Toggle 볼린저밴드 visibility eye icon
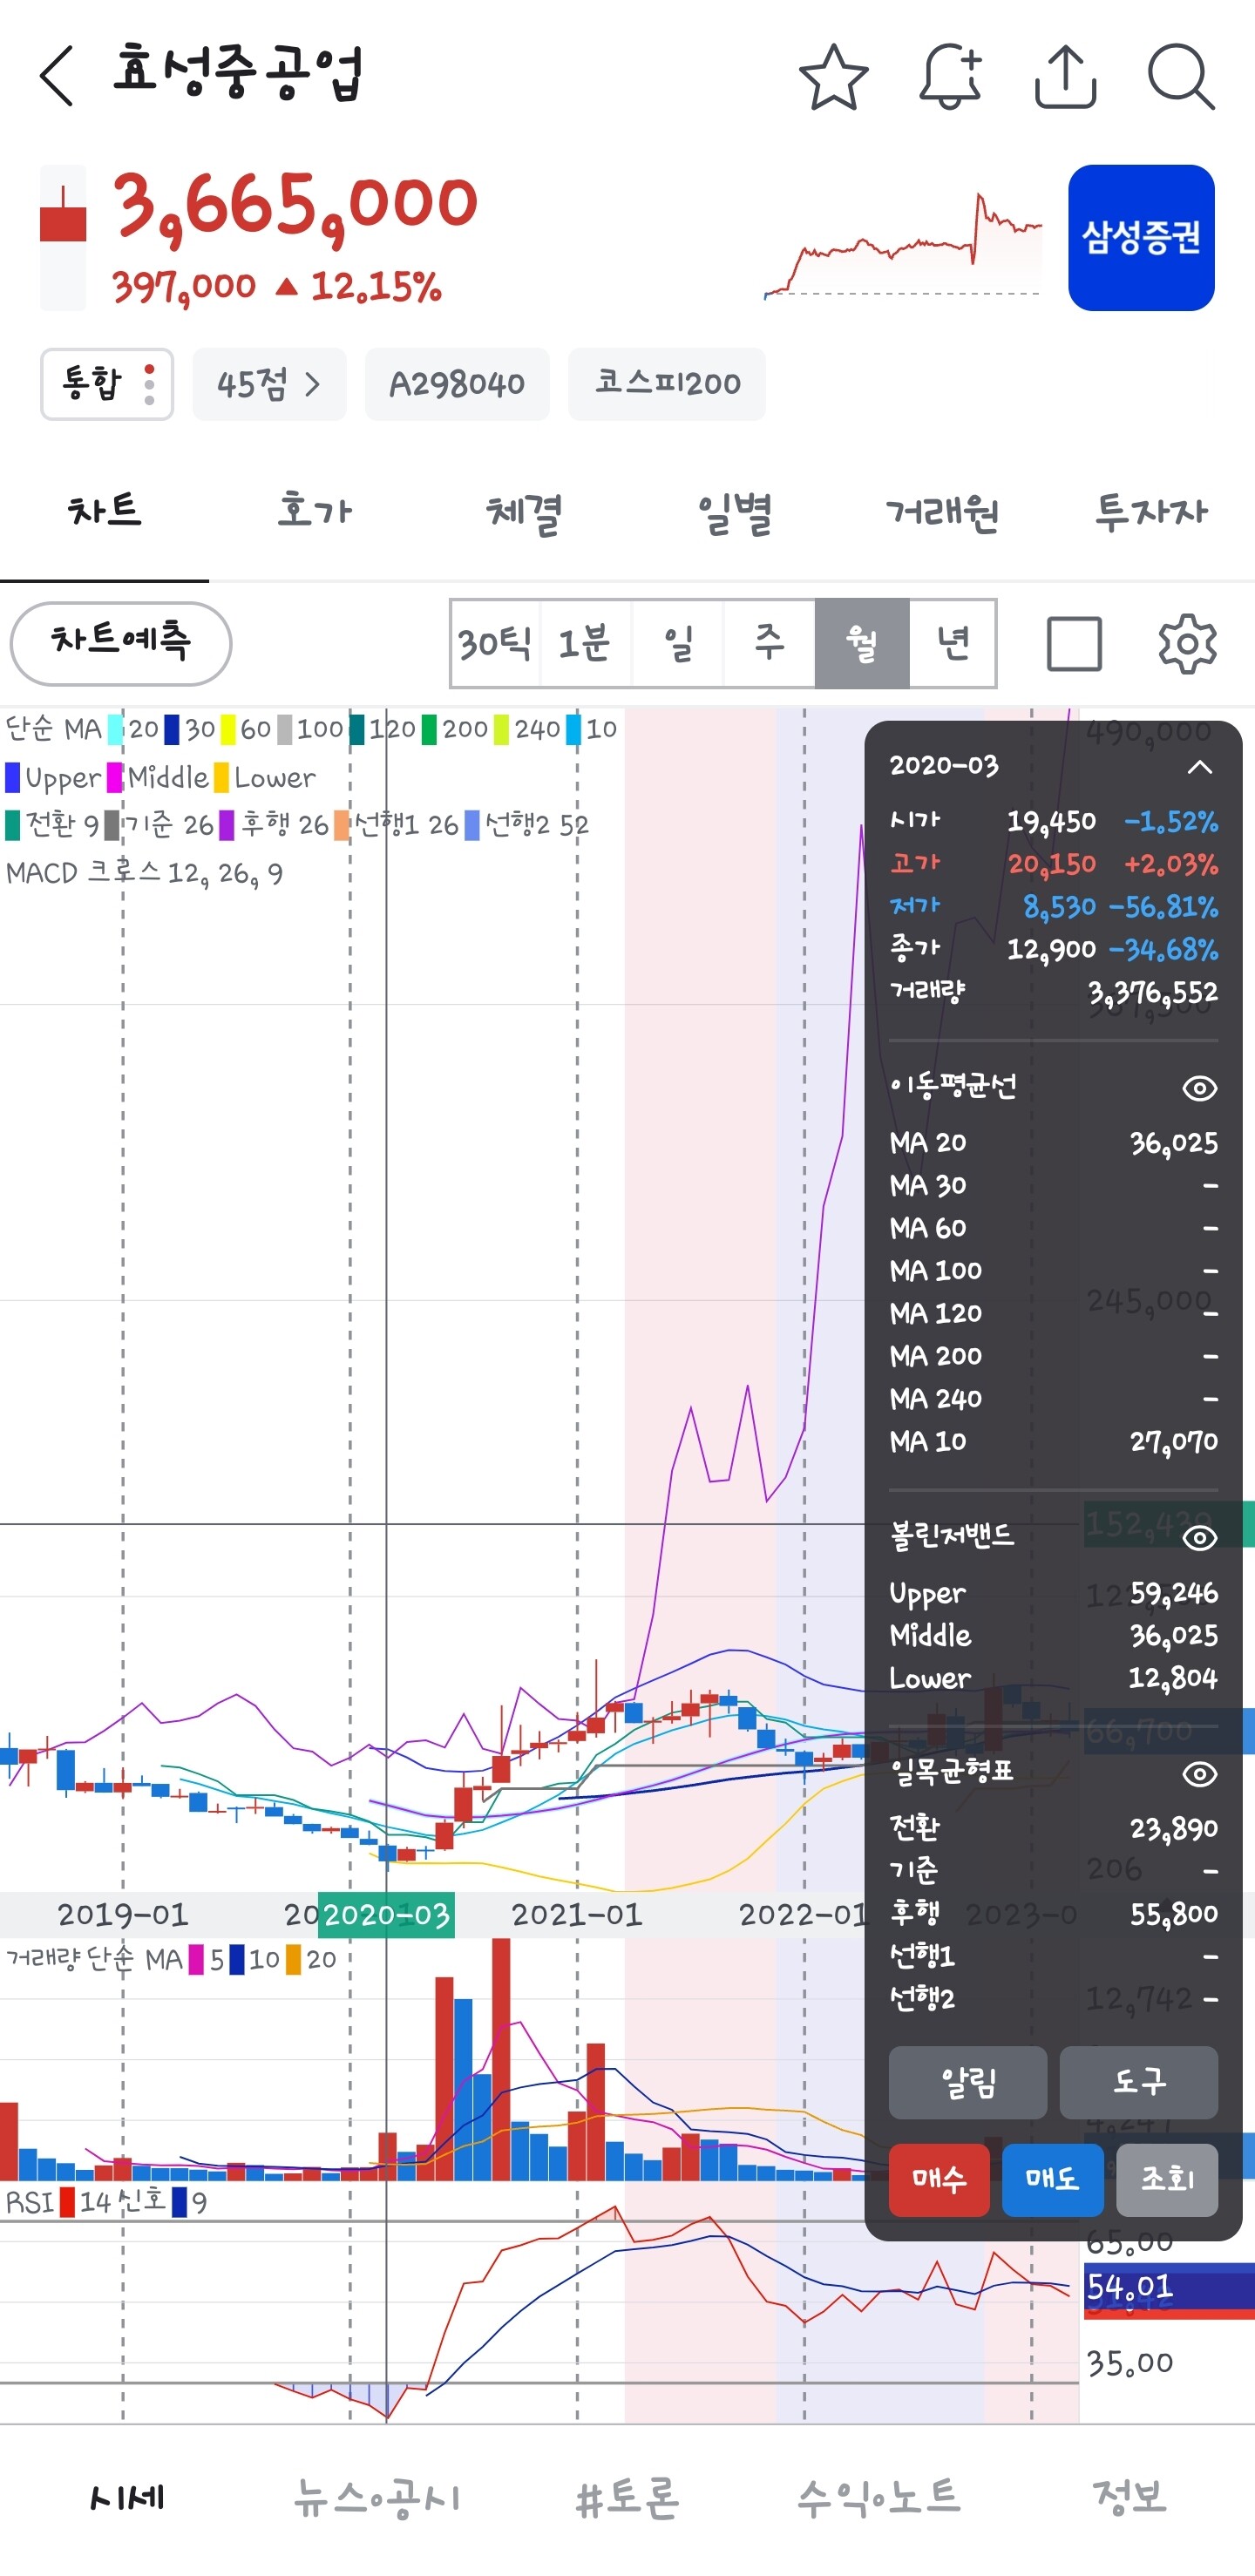Screen dimensions: 1255x2576 click(x=1199, y=1537)
